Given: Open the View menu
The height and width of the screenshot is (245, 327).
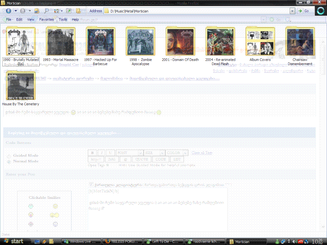Looking at the screenshot, I should (x=31, y=19).
